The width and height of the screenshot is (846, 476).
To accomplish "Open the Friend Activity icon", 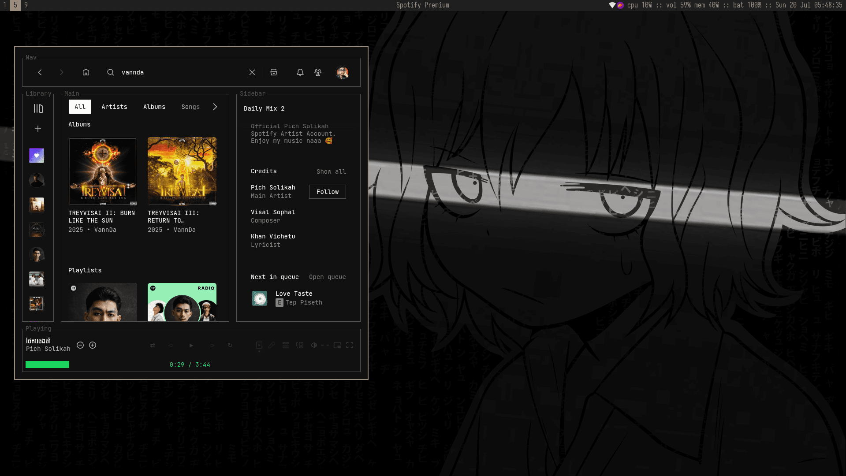I will click(x=318, y=72).
